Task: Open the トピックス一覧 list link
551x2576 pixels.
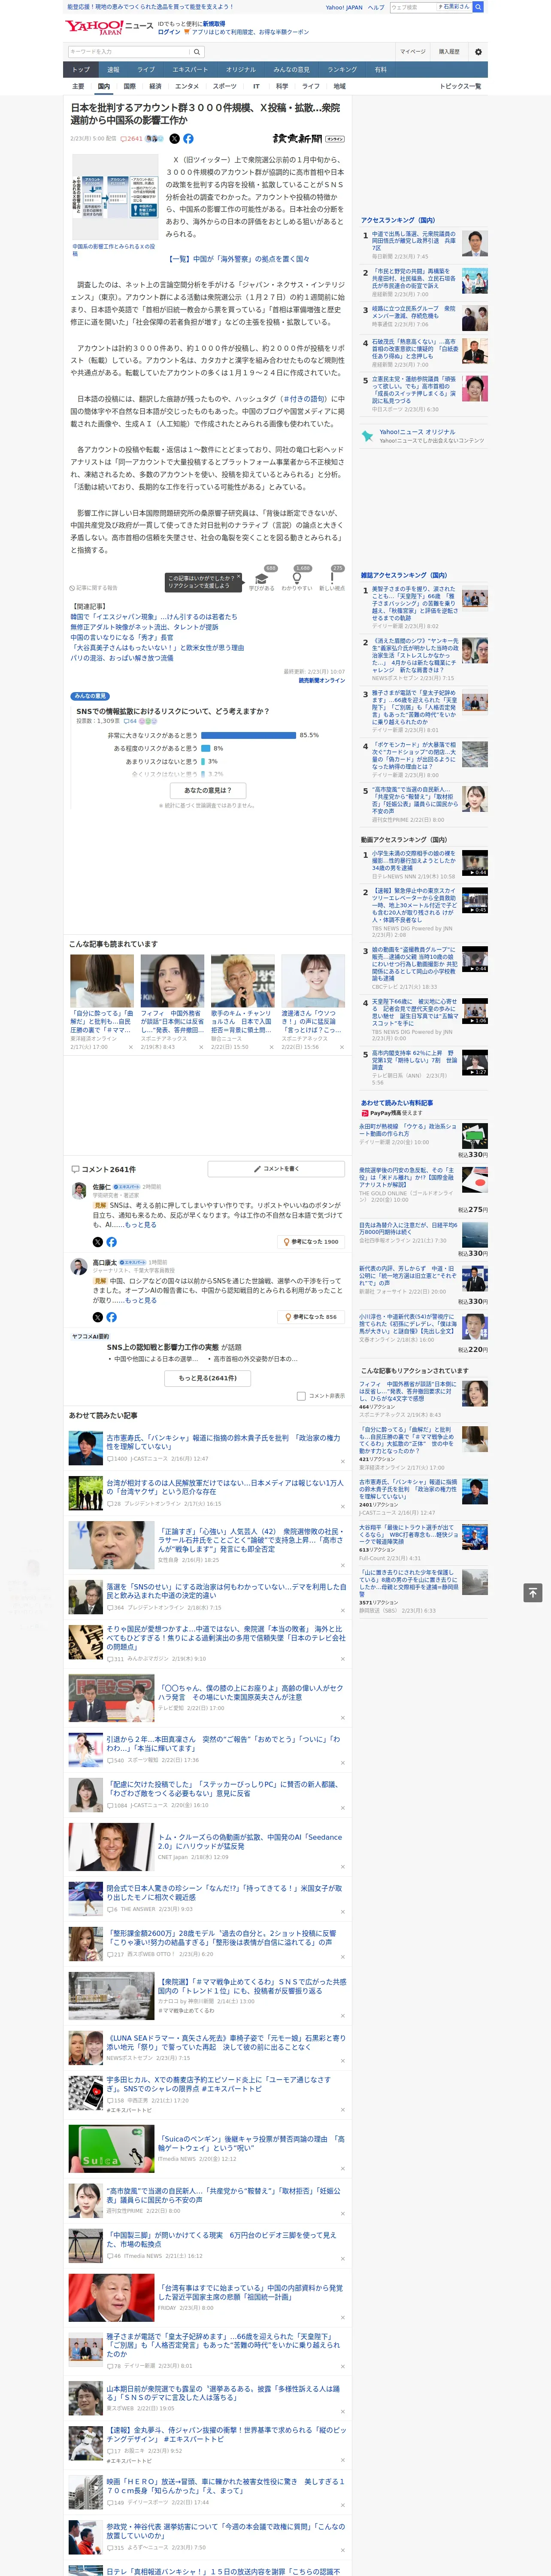Action: click(x=460, y=86)
